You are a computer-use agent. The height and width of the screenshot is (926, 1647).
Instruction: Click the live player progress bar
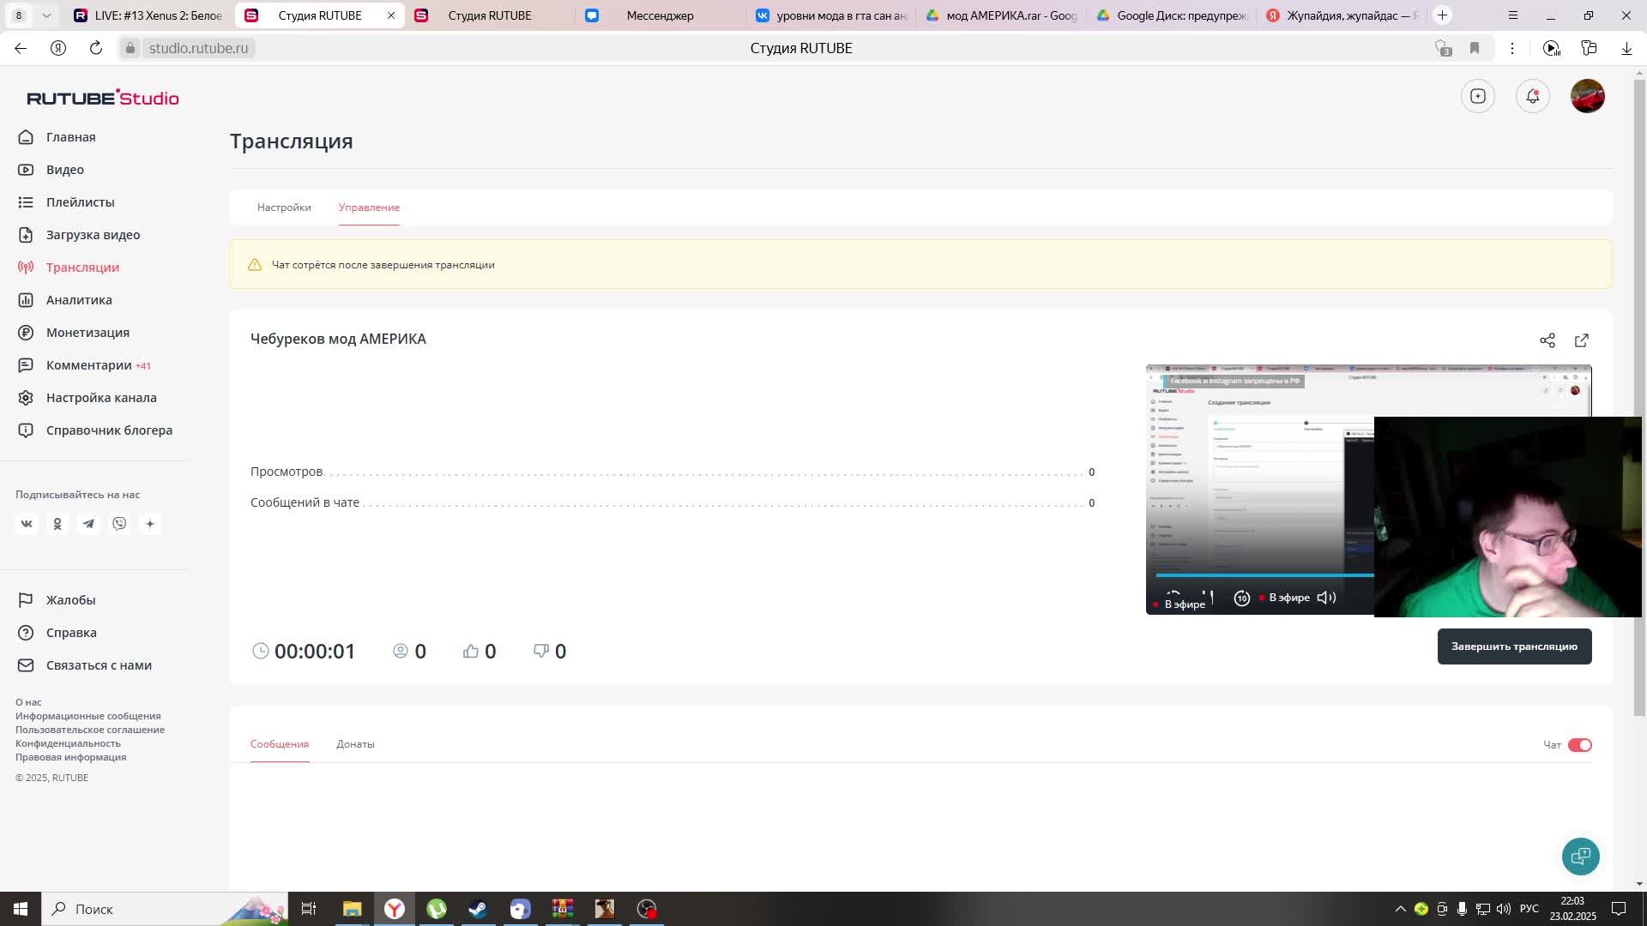click(x=1263, y=575)
